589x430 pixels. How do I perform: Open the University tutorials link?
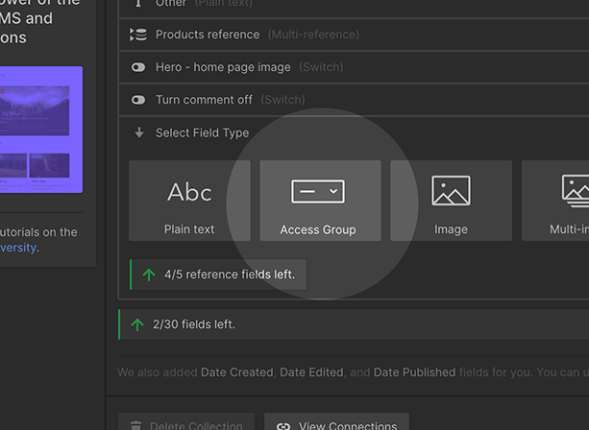pyautogui.click(x=19, y=248)
